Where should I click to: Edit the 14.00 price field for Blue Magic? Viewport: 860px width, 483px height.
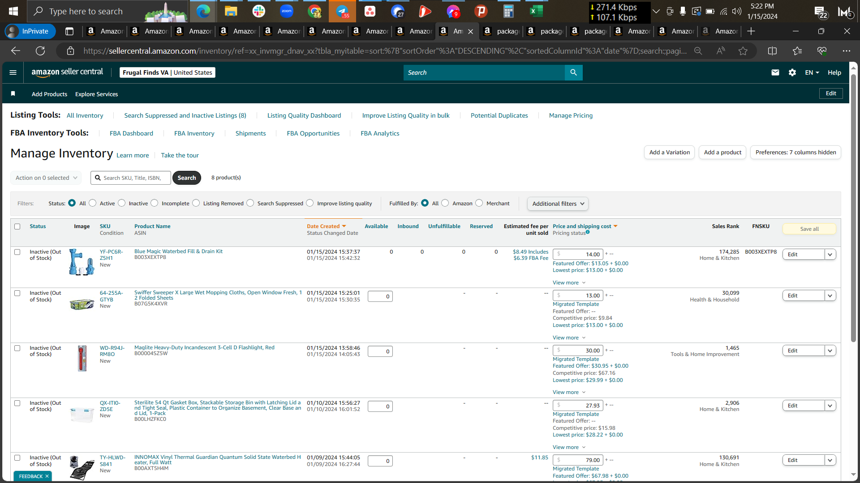(x=578, y=254)
